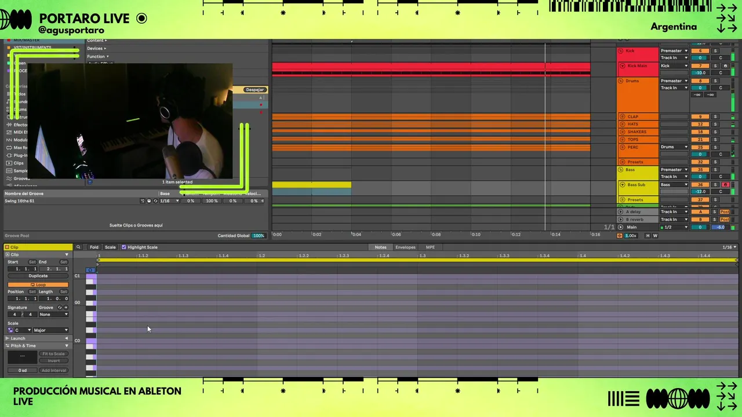Adjust the Cantidad Global 100% amount
The image size is (742, 417).
259,236
